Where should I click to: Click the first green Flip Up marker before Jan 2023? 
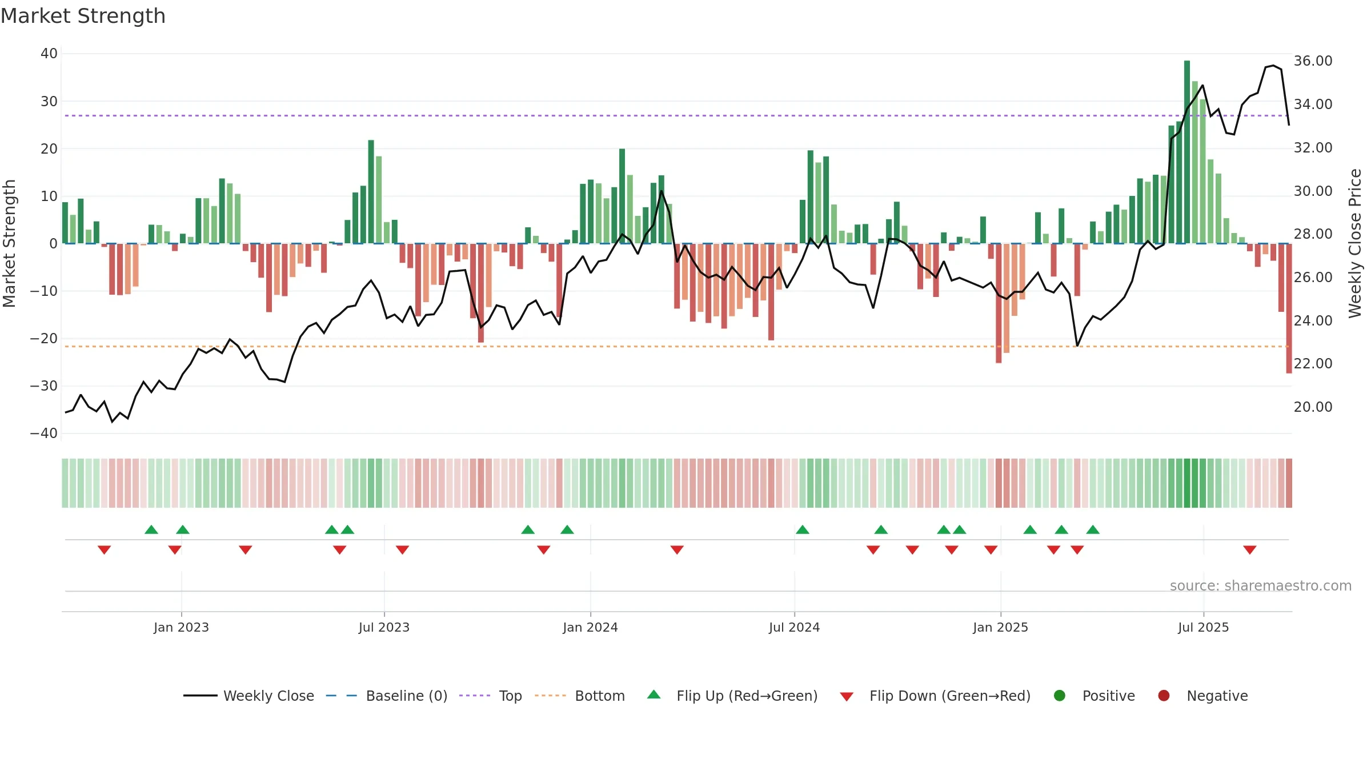[151, 529]
